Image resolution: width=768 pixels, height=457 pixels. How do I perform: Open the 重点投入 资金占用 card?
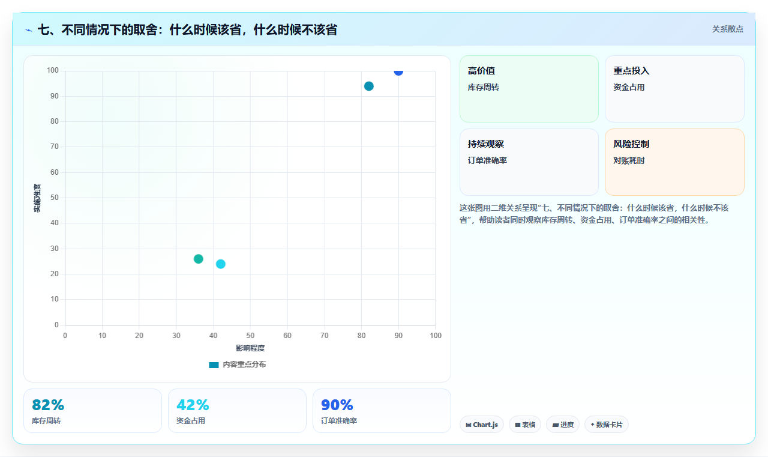(674, 89)
